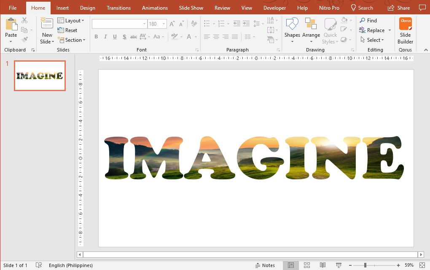The width and height of the screenshot is (430, 270).
Task: Toggle Normal view button in status bar
Action: [x=291, y=265]
